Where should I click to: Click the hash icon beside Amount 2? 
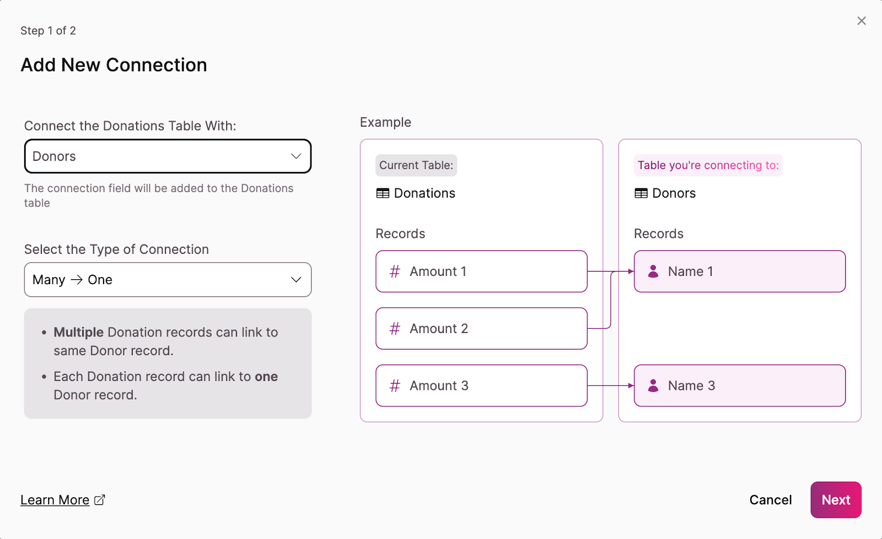395,329
